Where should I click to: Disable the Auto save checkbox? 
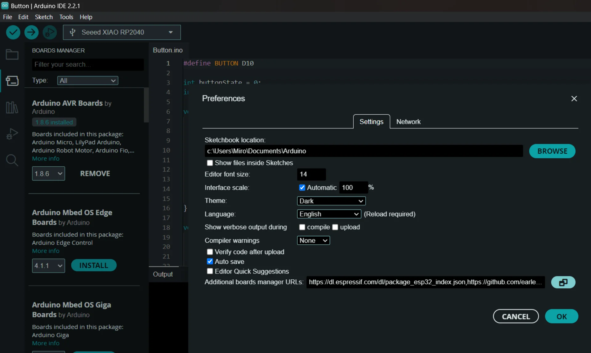coord(210,262)
